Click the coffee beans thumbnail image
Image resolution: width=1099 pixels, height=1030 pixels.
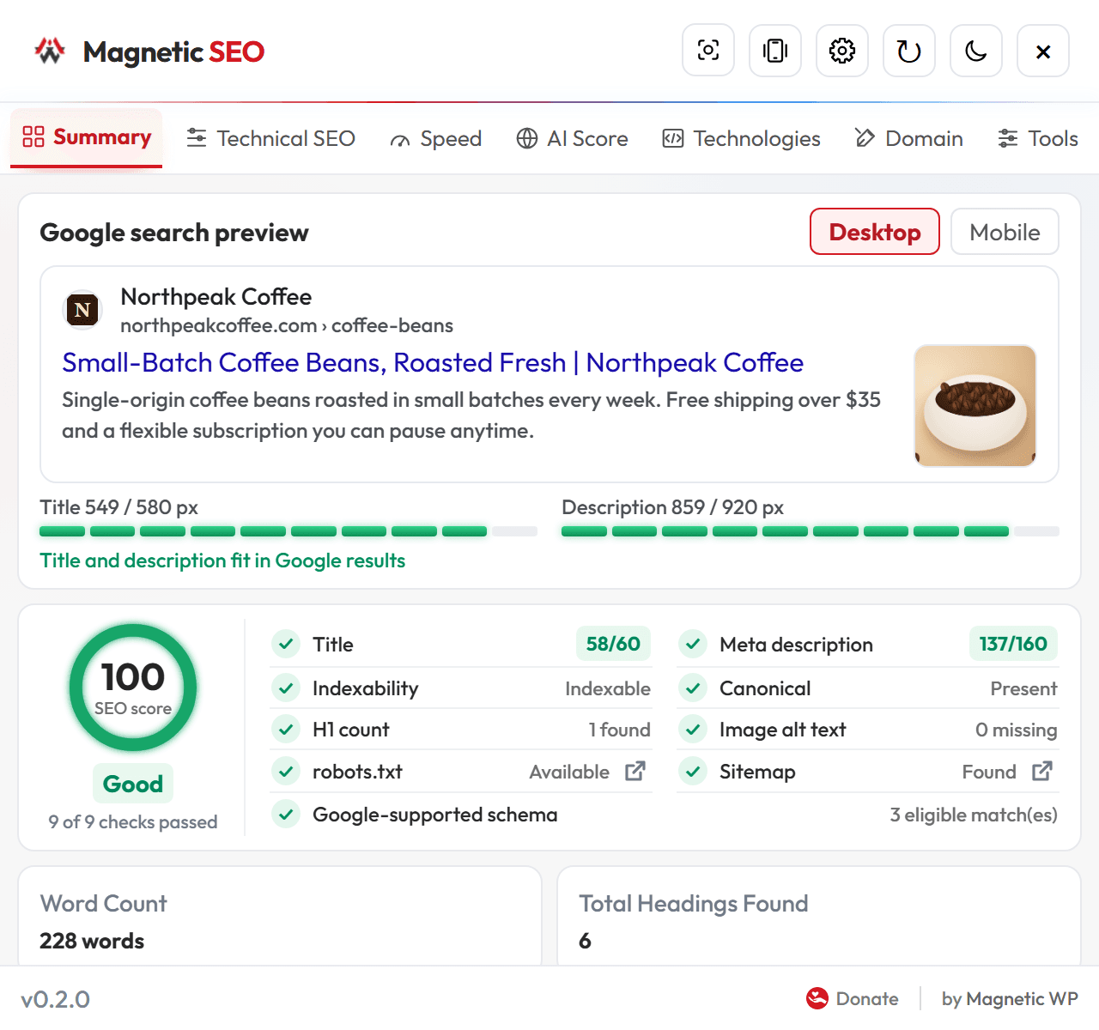(975, 406)
